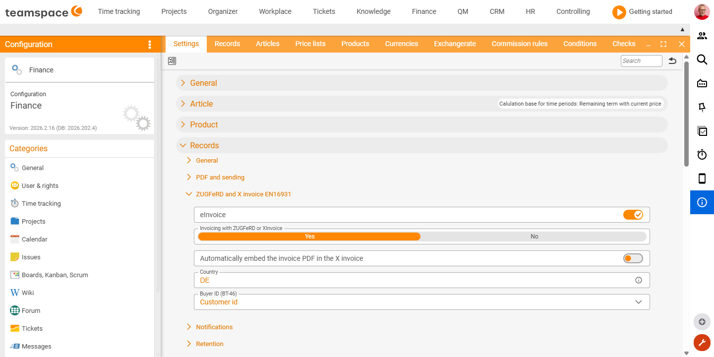Click the Getting started play icon
The image size is (714, 357).
[x=619, y=12]
